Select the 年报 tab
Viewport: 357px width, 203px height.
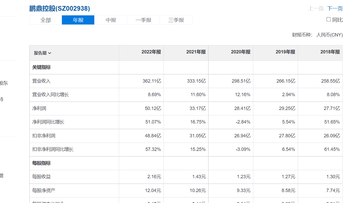click(x=78, y=20)
